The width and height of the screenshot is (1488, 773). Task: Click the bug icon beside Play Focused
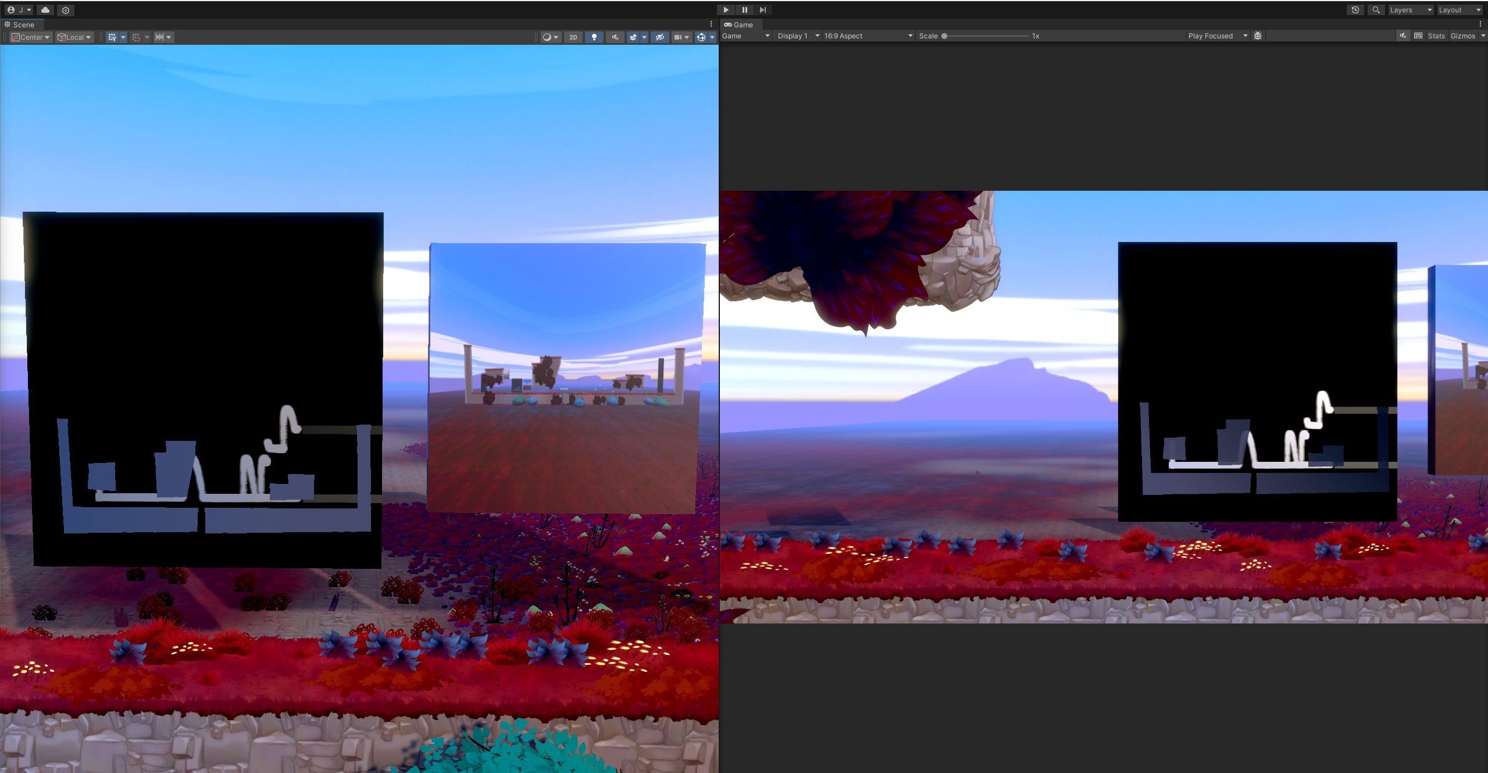pos(1258,36)
